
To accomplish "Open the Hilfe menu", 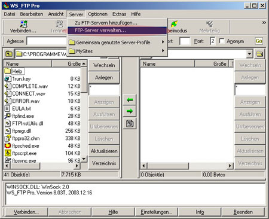I will 136,14.
